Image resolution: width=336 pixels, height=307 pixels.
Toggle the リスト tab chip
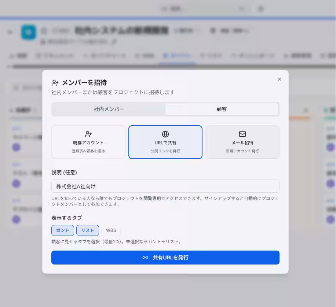[x=88, y=230]
